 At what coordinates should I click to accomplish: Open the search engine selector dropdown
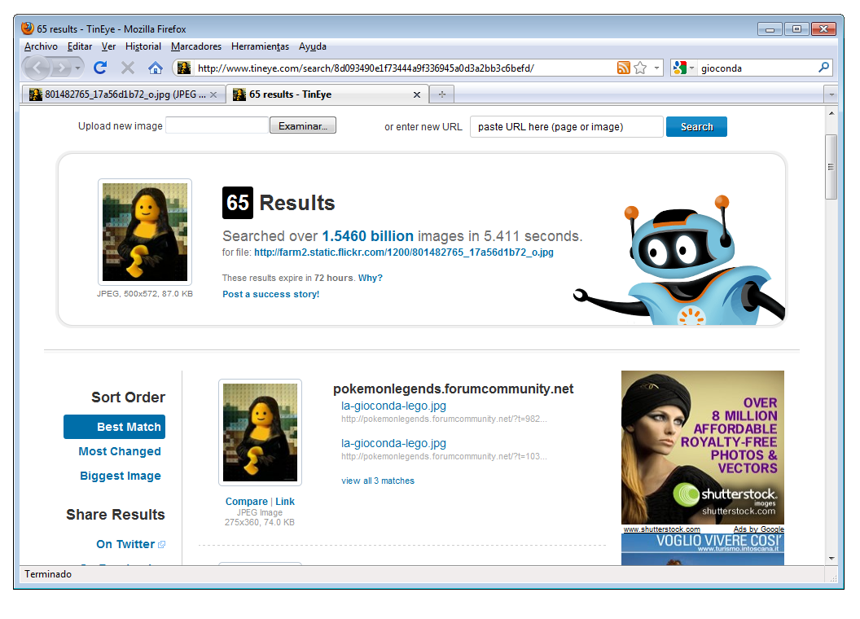click(691, 68)
